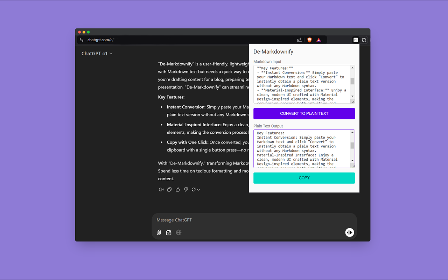Click the web search globe icon

pyautogui.click(x=178, y=232)
